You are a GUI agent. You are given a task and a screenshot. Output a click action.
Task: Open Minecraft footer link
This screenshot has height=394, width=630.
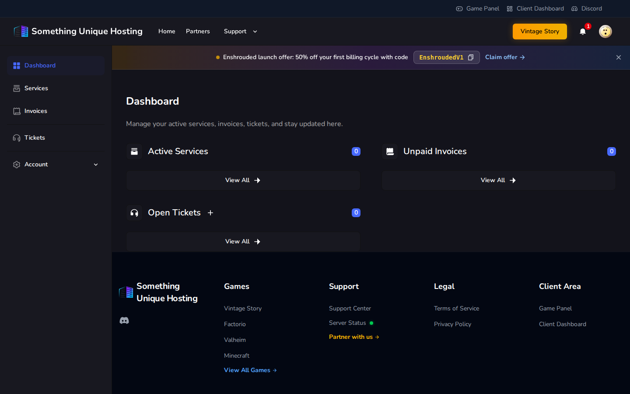coord(237,356)
